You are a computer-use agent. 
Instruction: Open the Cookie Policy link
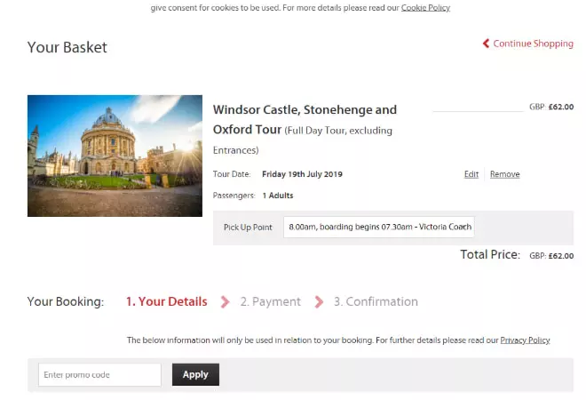pos(425,7)
